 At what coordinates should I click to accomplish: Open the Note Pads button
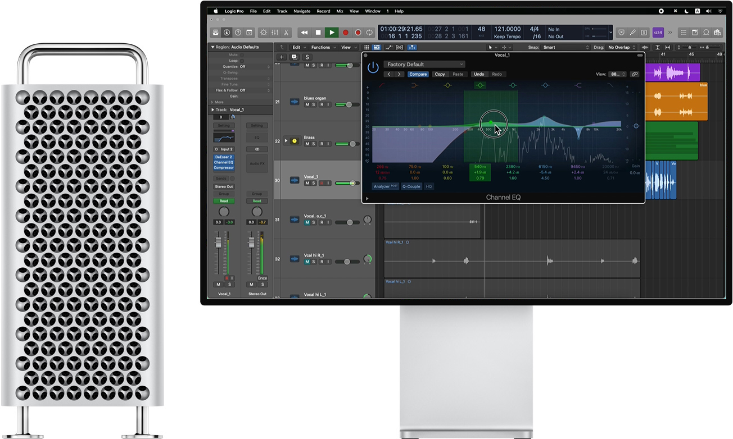click(x=695, y=33)
